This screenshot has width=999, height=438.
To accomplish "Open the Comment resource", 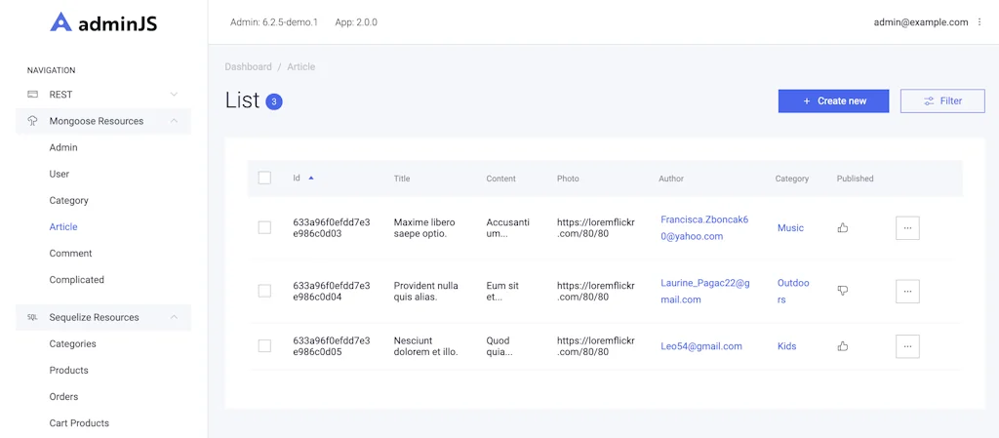I will click(x=70, y=254).
